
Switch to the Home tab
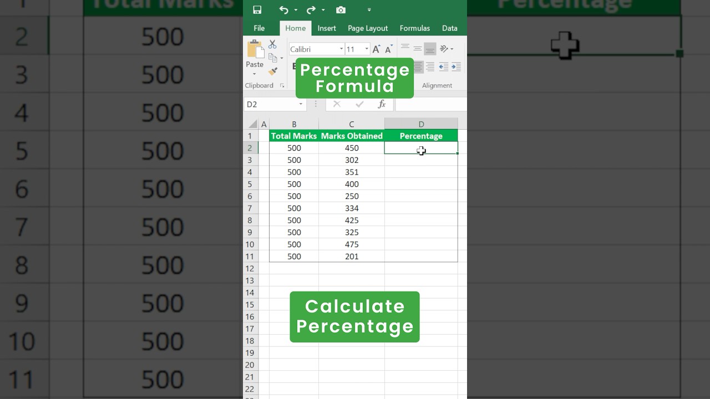[x=296, y=28]
